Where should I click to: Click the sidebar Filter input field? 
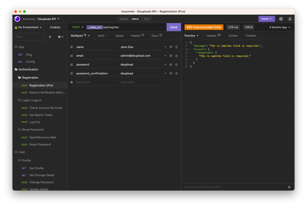point(29,37)
